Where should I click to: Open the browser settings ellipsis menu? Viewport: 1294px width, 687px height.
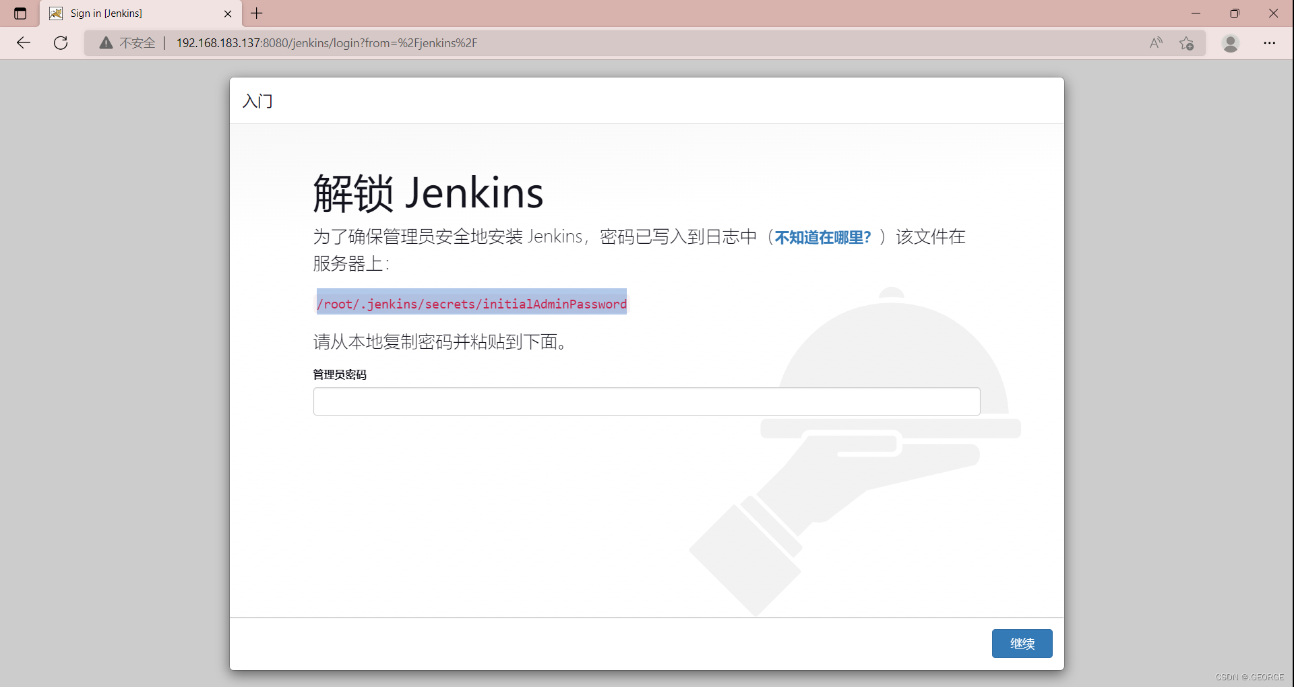(1270, 43)
